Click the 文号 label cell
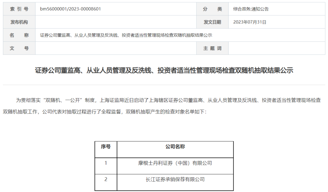Viewport: 328px width, 192px height. click(19, 48)
